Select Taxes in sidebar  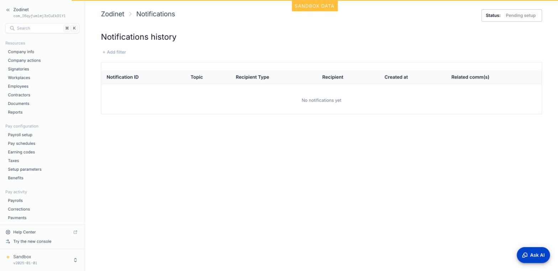pyautogui.click(x=14, y=161)
